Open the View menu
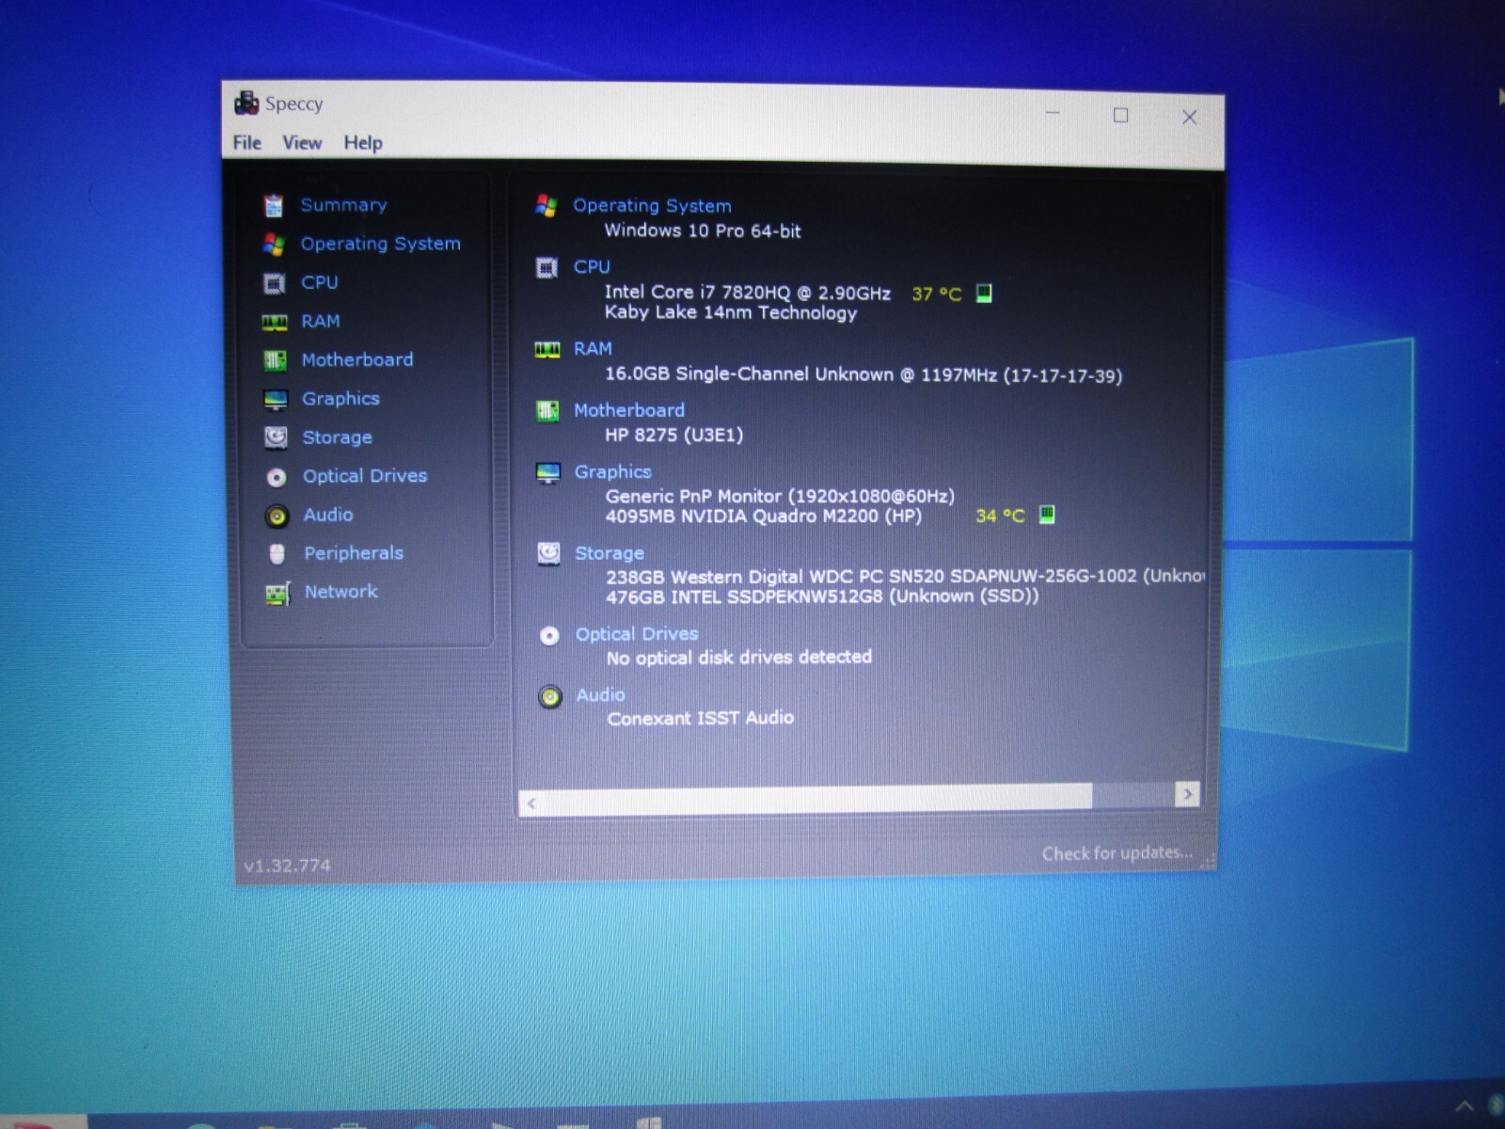This screenshot has width=1505, height=1129. pos(302,142)
